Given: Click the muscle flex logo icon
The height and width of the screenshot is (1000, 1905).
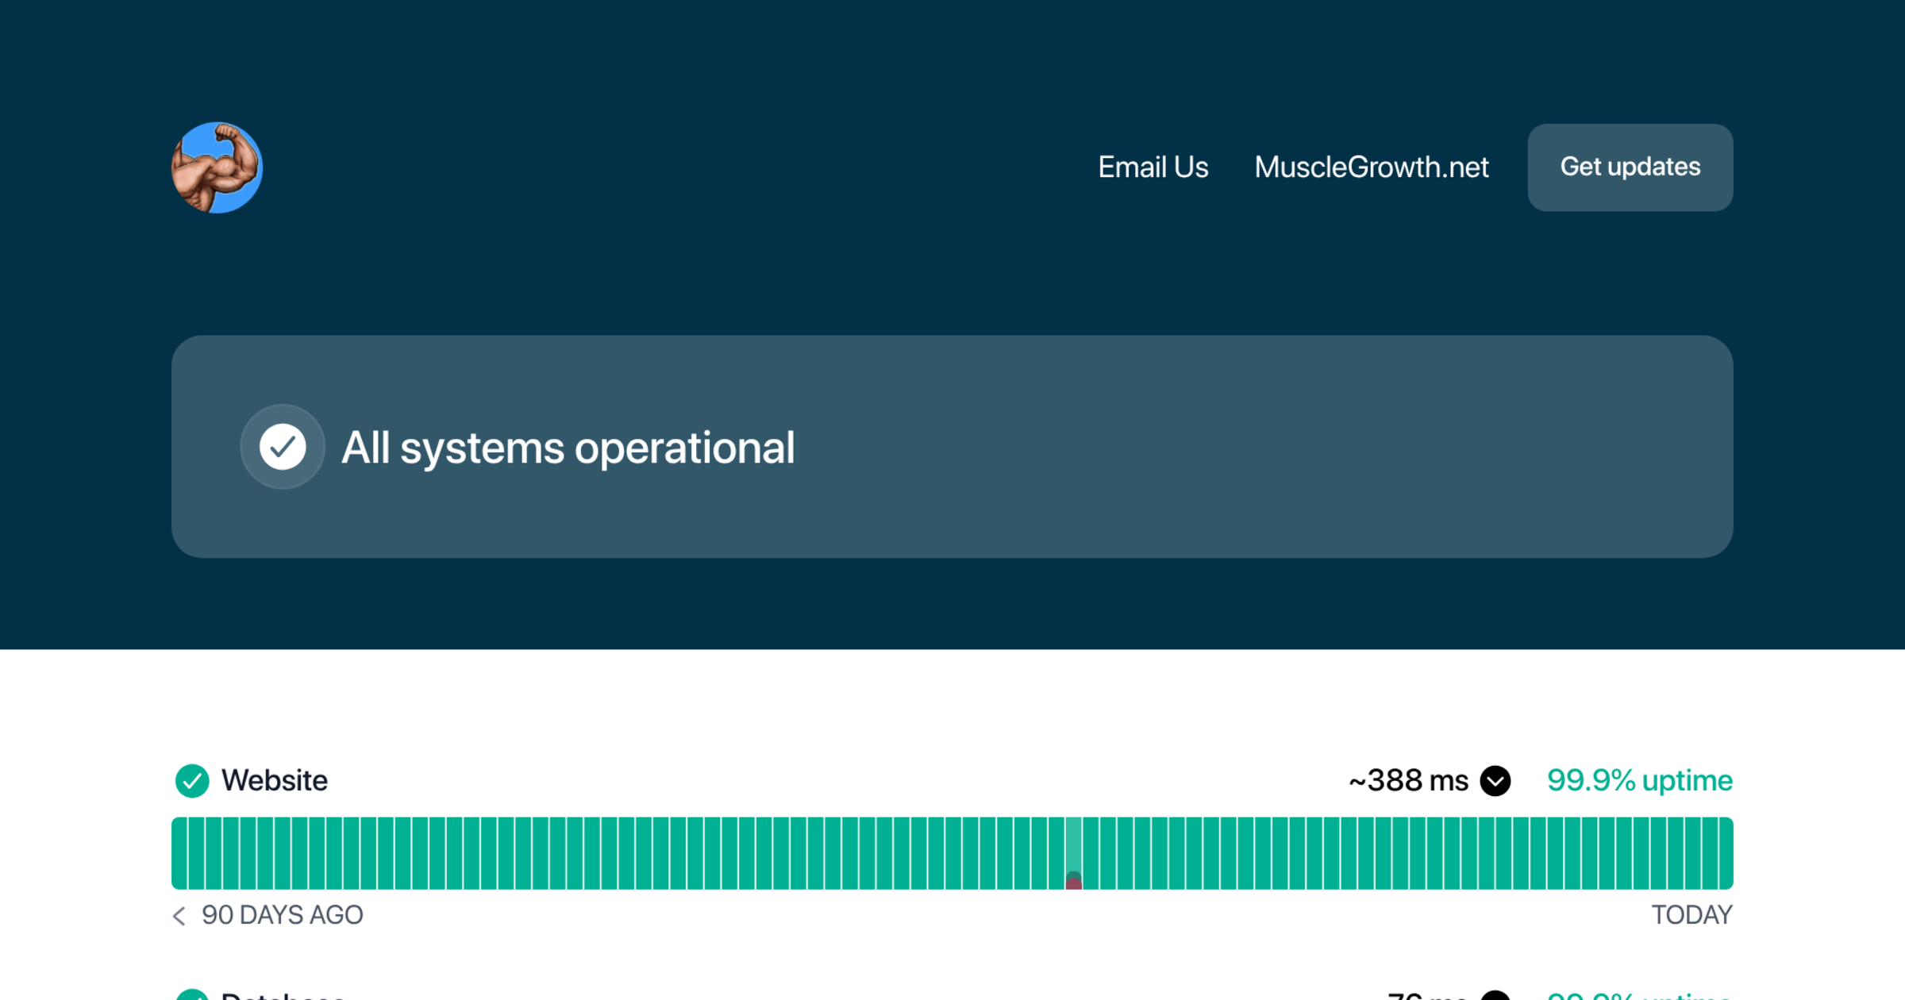Looking at the screenshot, I should tap(217, 167).
